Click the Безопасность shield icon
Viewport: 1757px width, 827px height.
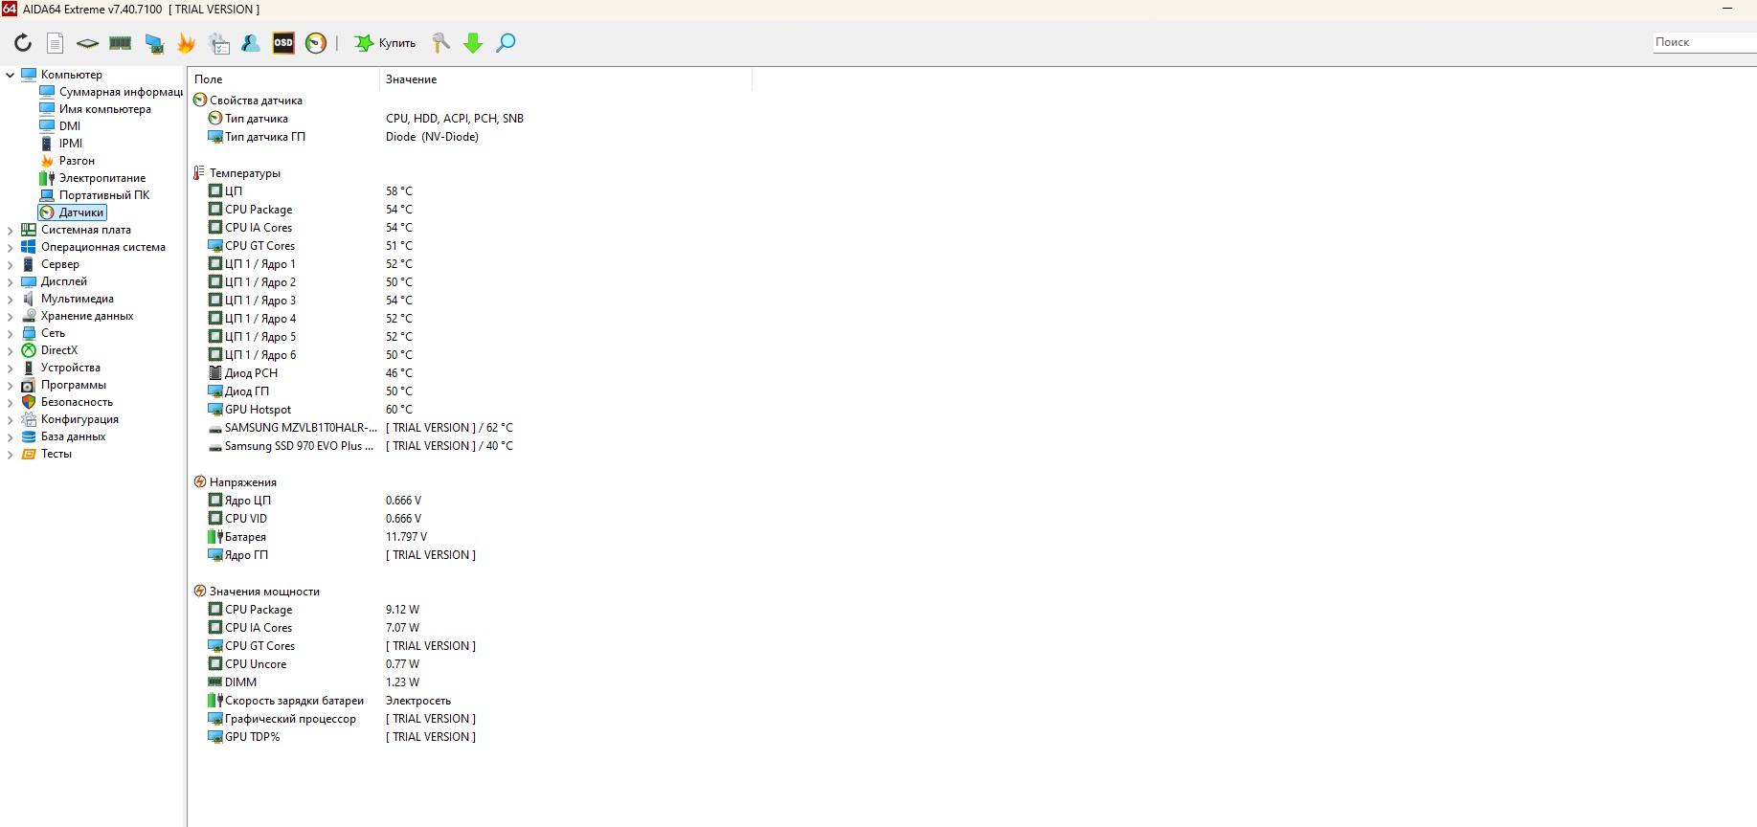29,402
